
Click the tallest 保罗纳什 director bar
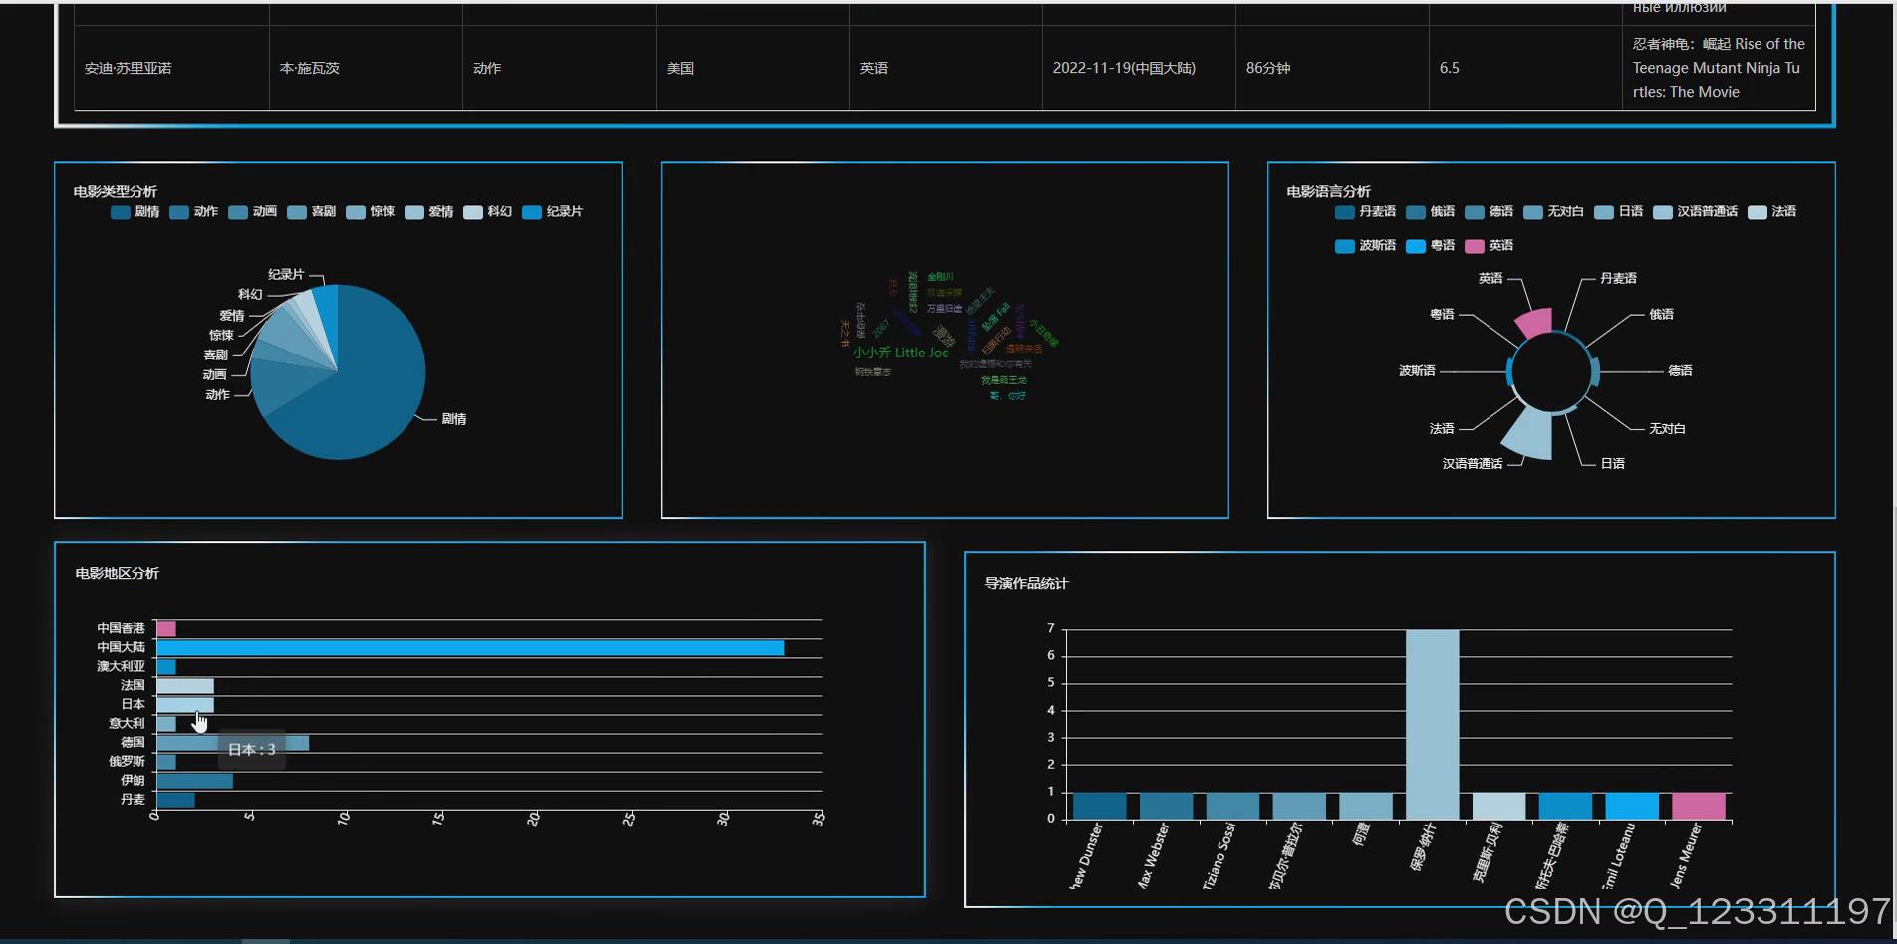tap(1433, 724)
